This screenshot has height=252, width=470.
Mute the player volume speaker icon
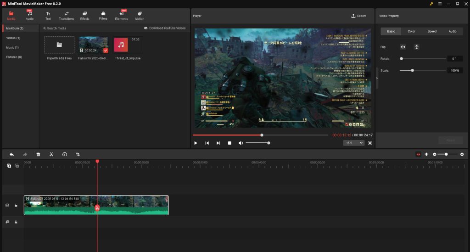click(241, 143)
